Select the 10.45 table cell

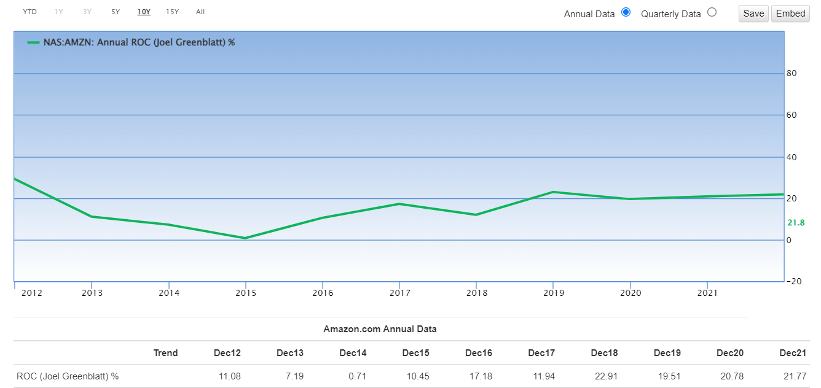(x=419, y=376)
